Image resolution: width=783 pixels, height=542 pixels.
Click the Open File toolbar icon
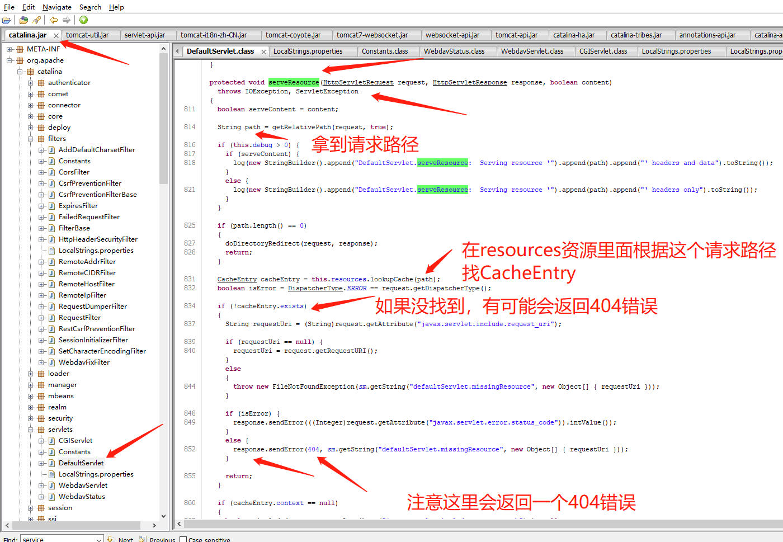tap(6, 20)
